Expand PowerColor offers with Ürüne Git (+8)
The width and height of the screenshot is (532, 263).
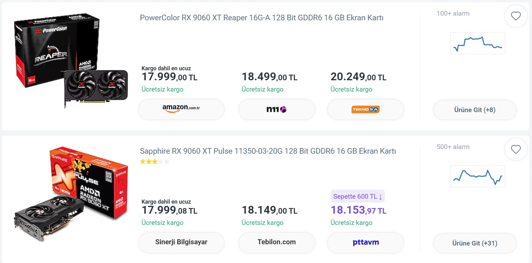(474, 110)
